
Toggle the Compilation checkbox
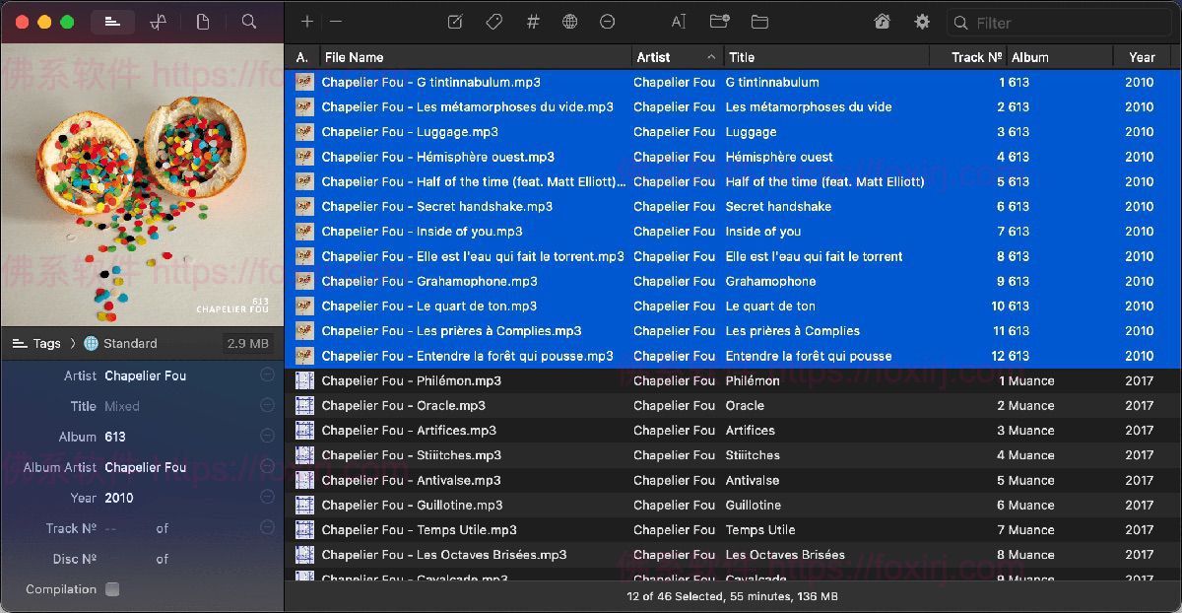(112, 589)
